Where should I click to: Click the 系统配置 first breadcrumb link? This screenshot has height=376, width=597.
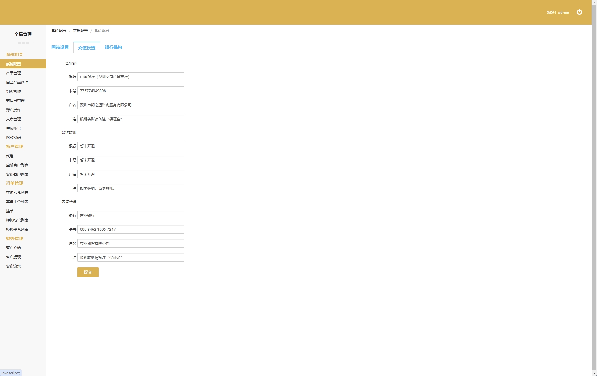point(59,31)
